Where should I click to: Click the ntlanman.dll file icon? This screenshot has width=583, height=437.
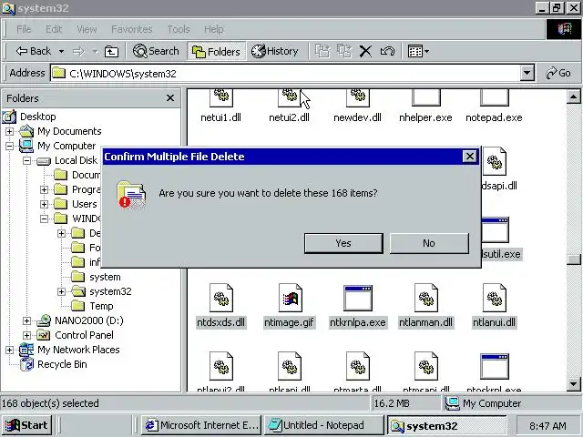coord(426,298)
